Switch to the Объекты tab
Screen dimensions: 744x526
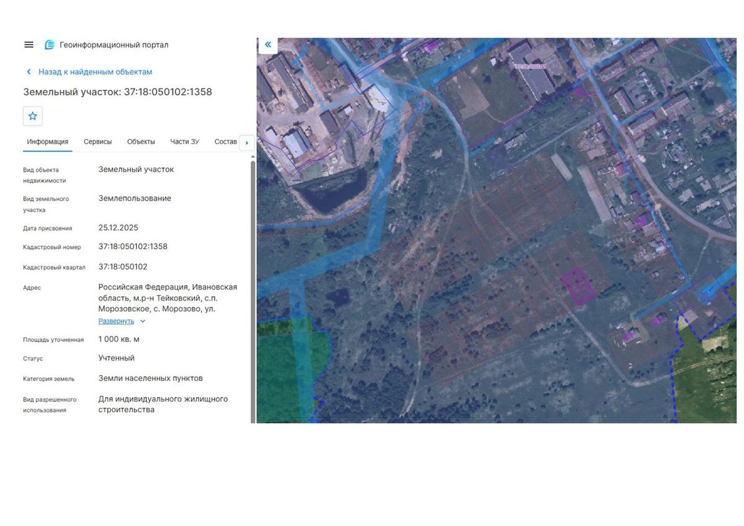click(141, 142)
